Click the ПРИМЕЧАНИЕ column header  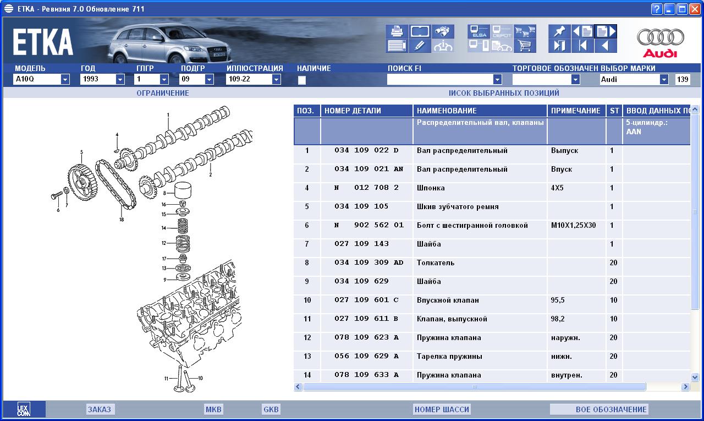[576, 111]
